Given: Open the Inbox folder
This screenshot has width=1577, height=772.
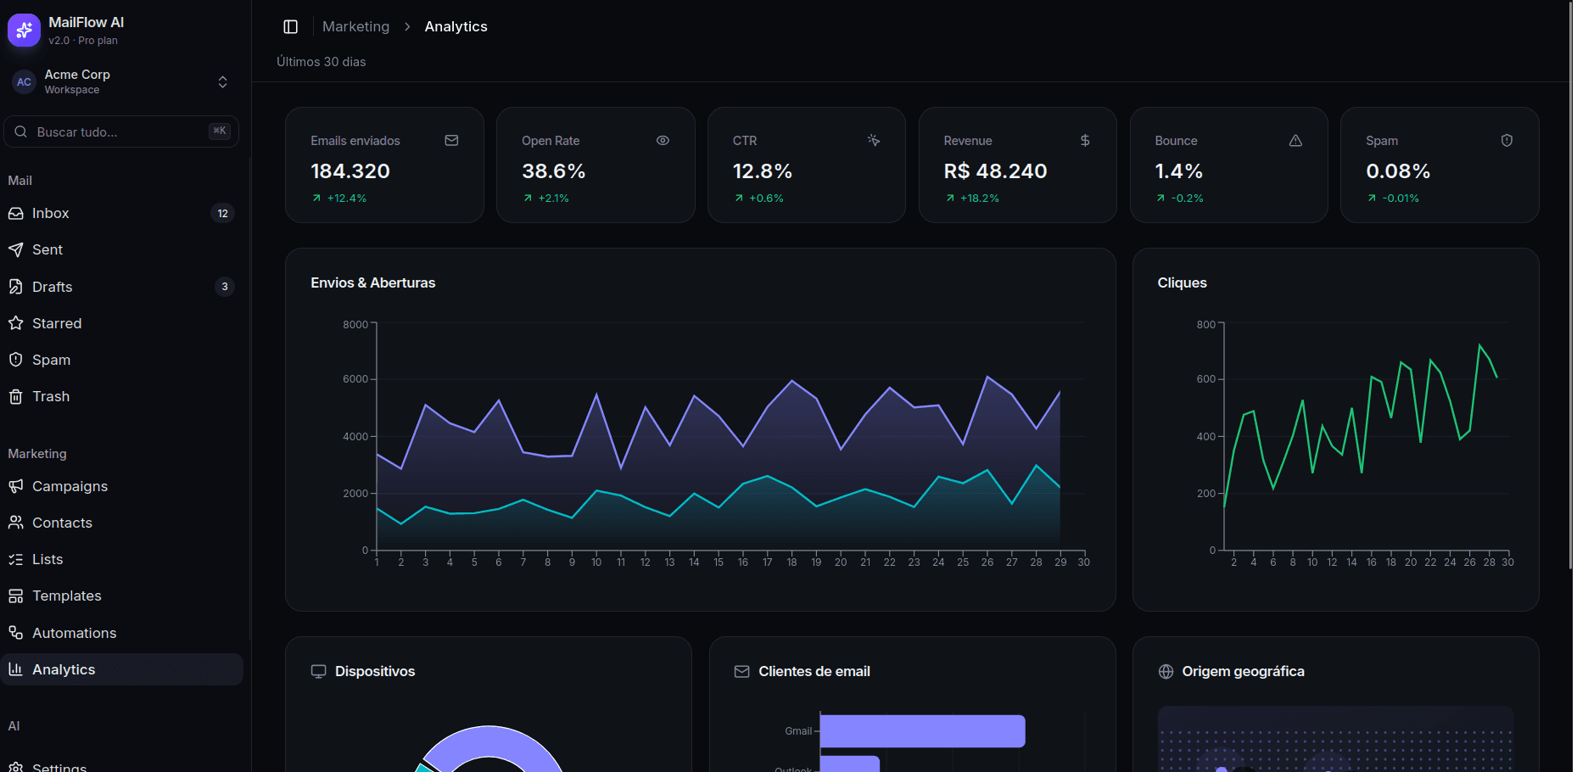Looking at the screenshot, I should [x=121, y=214].
